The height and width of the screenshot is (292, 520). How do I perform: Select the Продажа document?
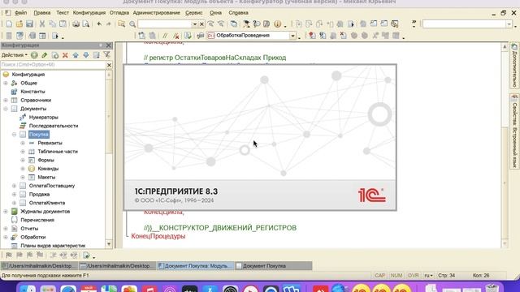tap(39, 195)
